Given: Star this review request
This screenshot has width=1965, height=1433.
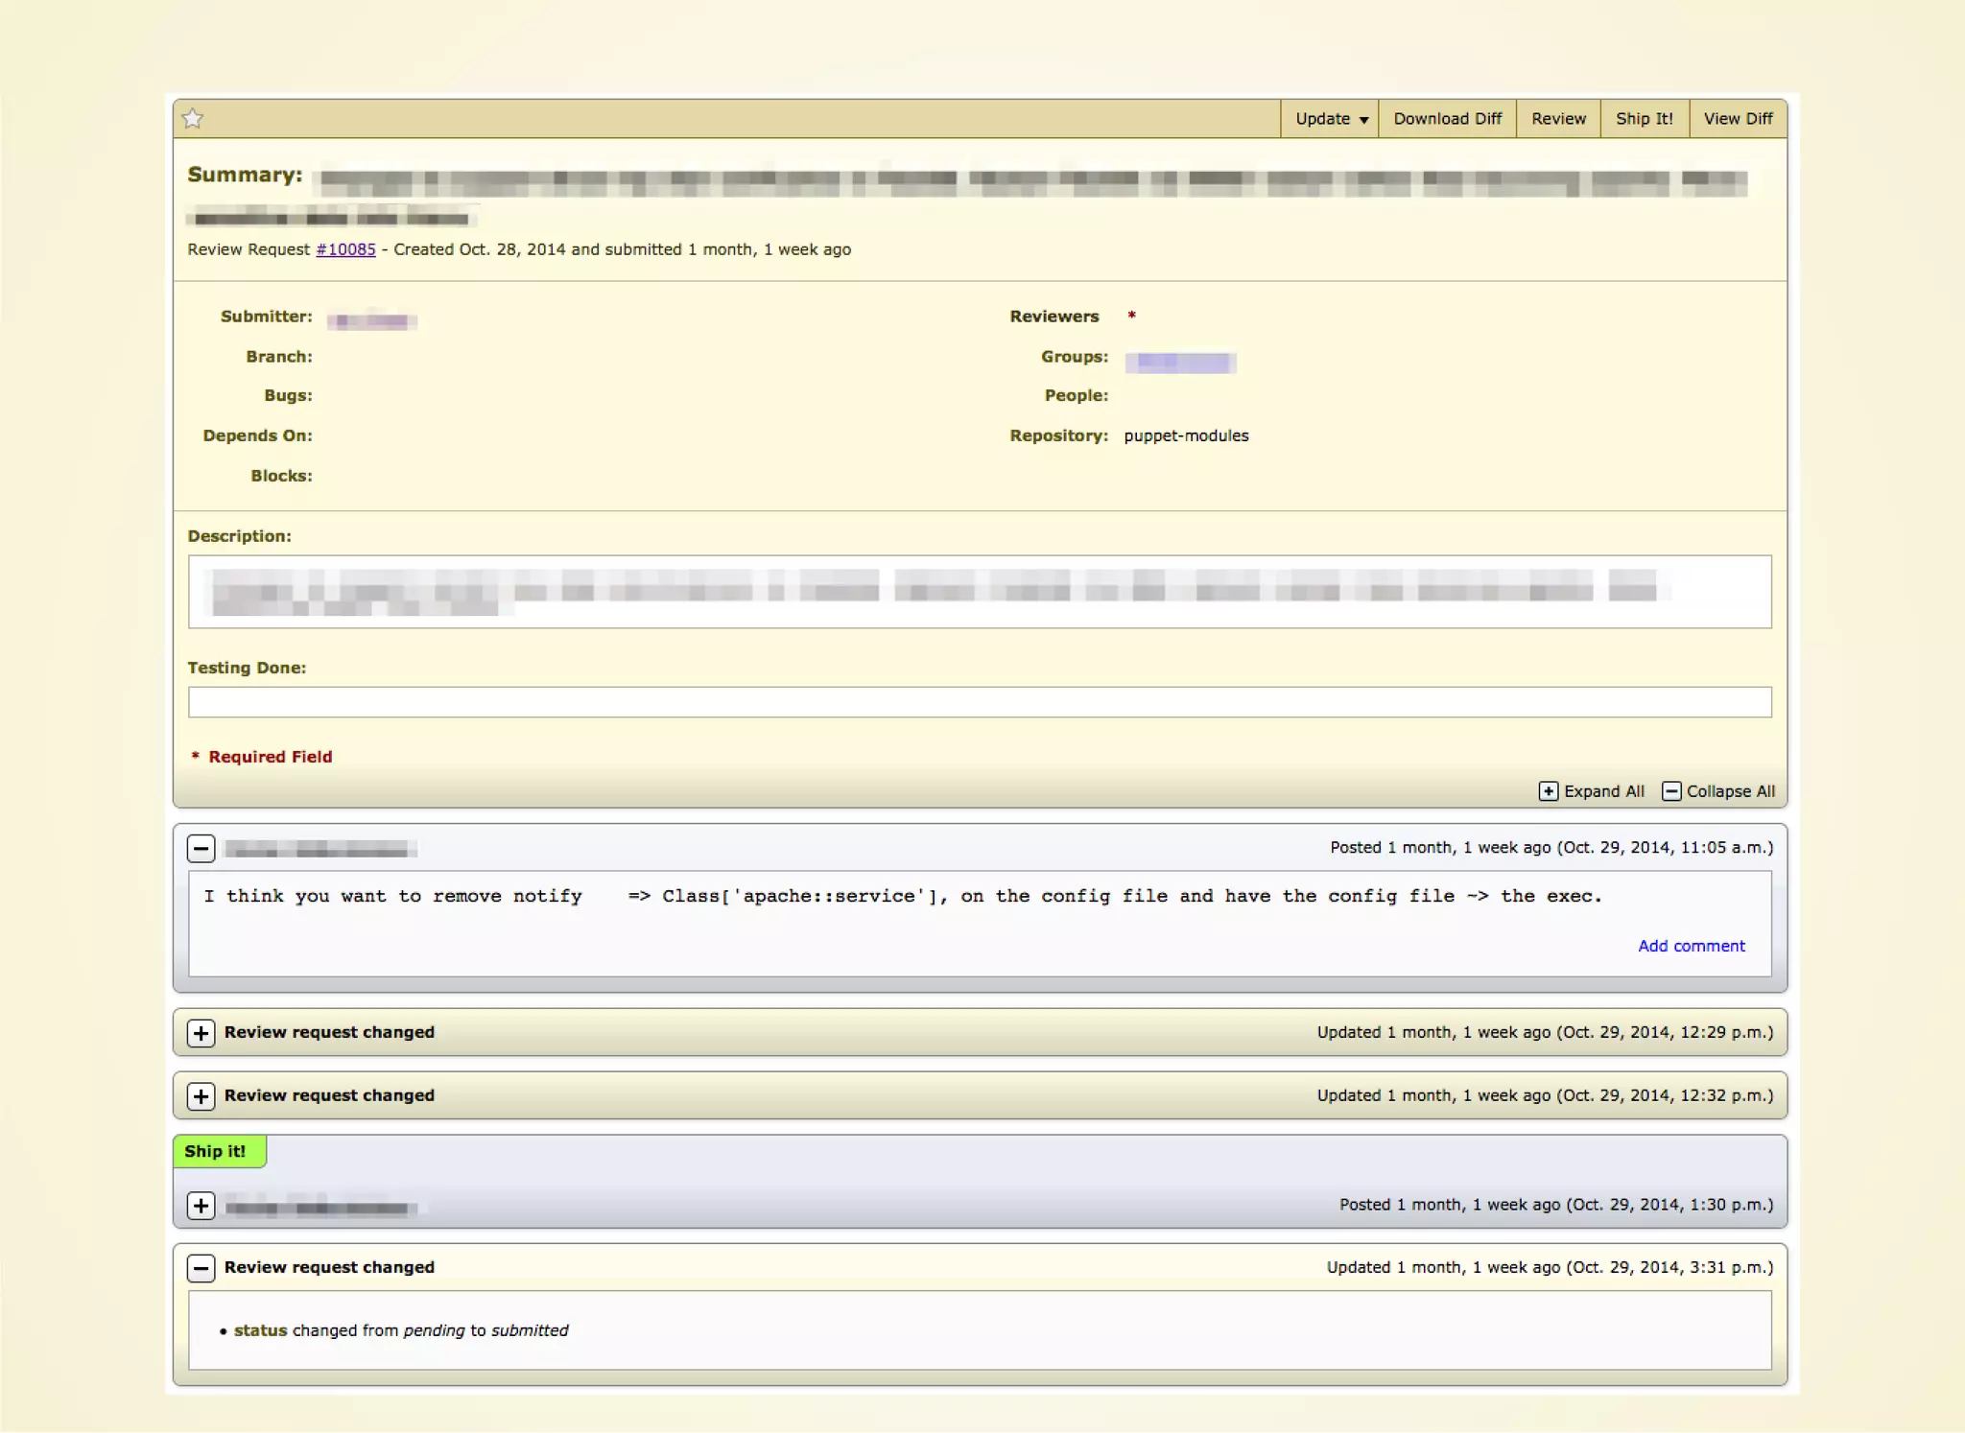Looking at the screenshot, I should [x=193, y=118].
